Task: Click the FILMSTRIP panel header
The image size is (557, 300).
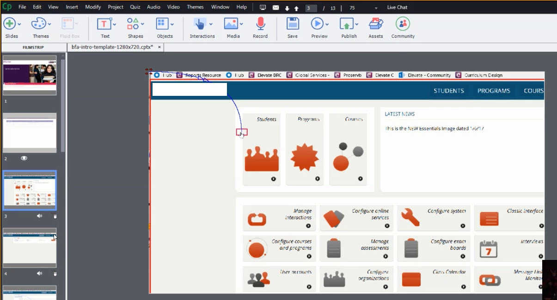Action: [34, 47]
